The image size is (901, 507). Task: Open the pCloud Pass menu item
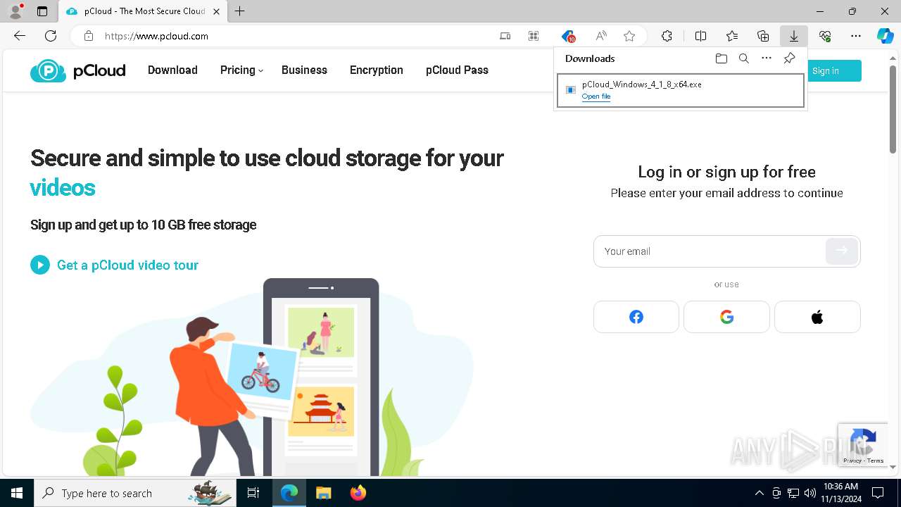coord(457,70)
